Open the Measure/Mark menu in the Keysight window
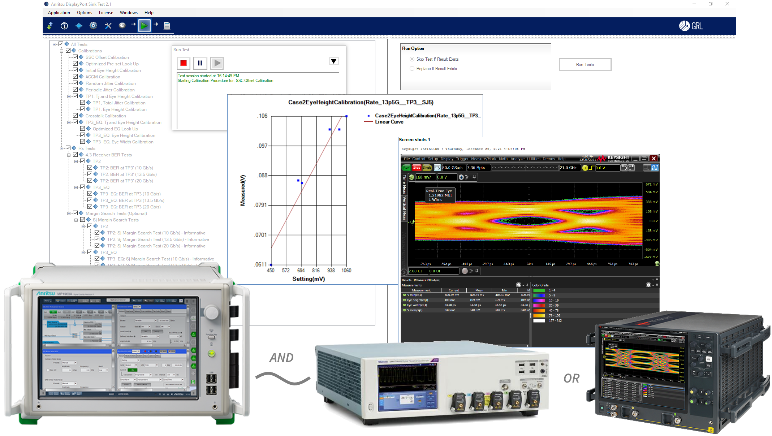Image resolution: width=772 pixels, height=436 pixels. tap(483, 159)
